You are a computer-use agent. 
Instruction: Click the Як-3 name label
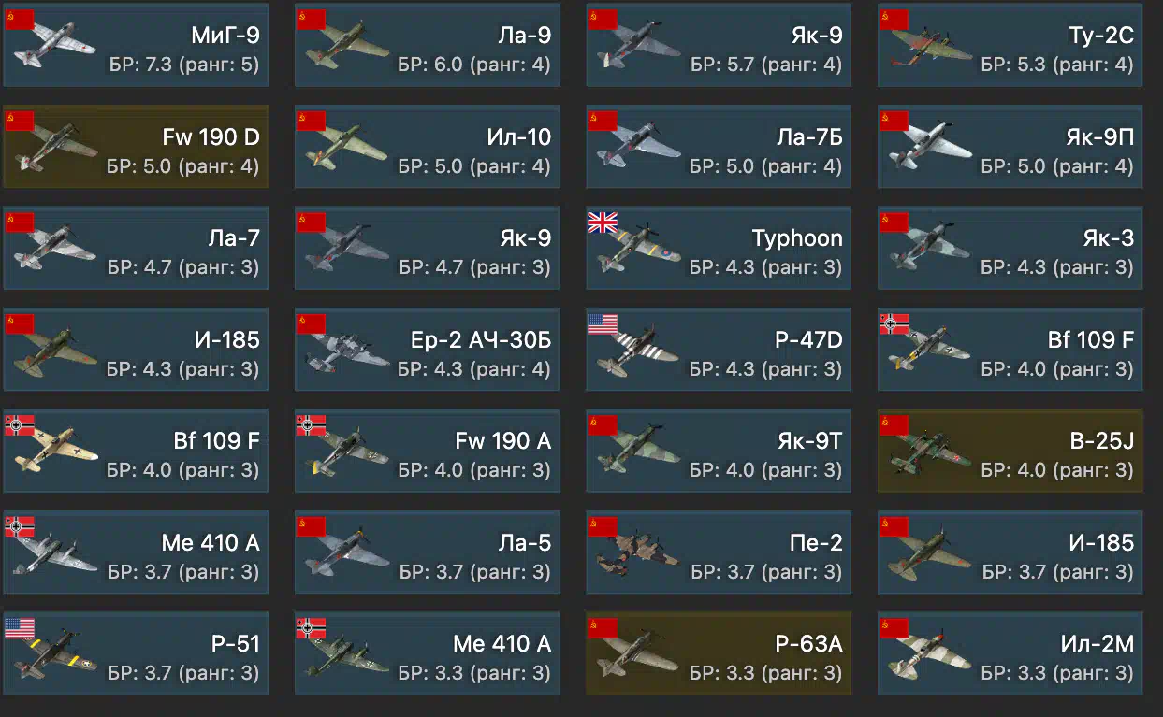[x=1109, y=238]
